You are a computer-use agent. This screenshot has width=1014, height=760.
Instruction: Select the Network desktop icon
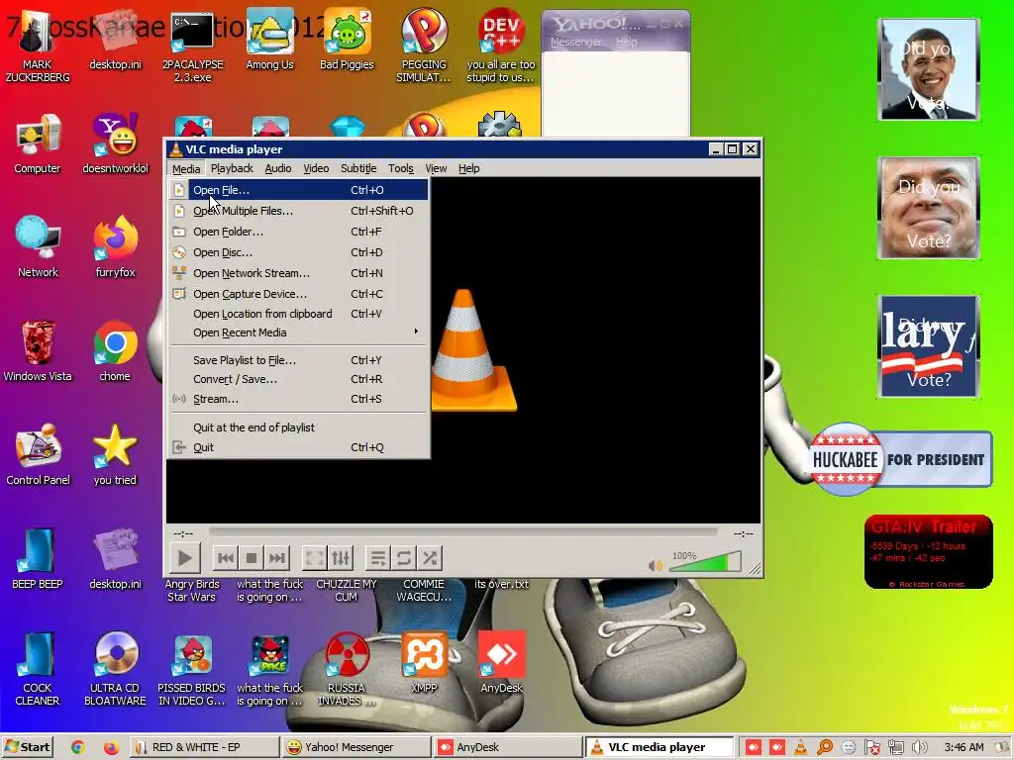(38, 247)
